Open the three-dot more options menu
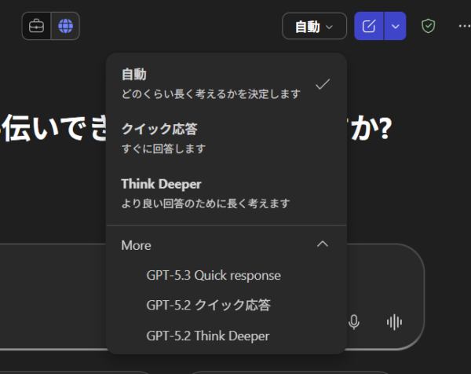Image resolution: width=471 pixels, height=374 pixels. coord(463,26)
